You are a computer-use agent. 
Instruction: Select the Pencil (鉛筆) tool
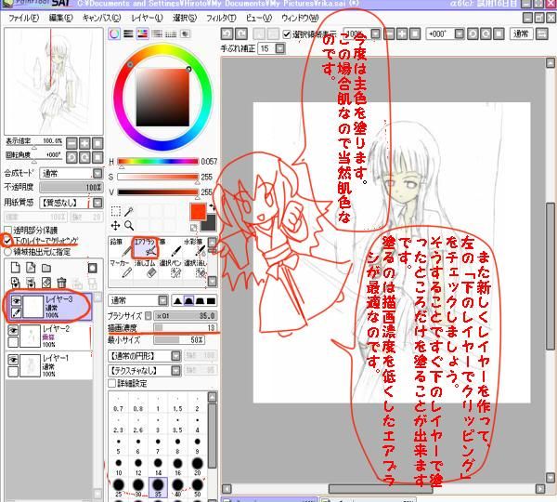tap(121, 247)
